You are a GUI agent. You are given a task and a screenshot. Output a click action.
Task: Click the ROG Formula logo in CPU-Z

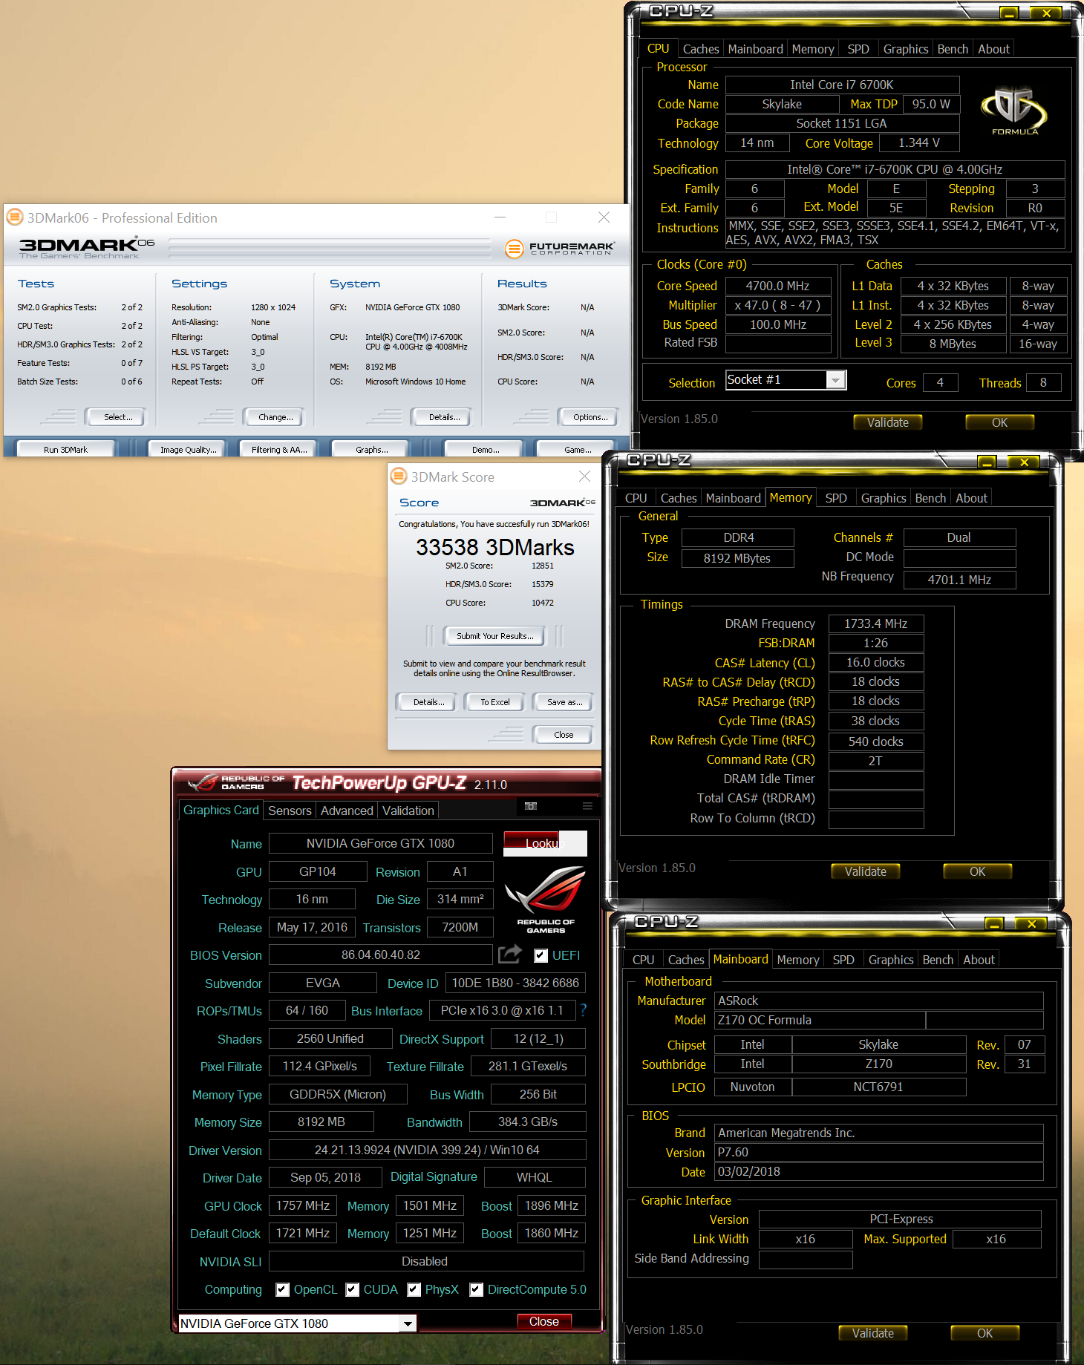pos(1014,110)
